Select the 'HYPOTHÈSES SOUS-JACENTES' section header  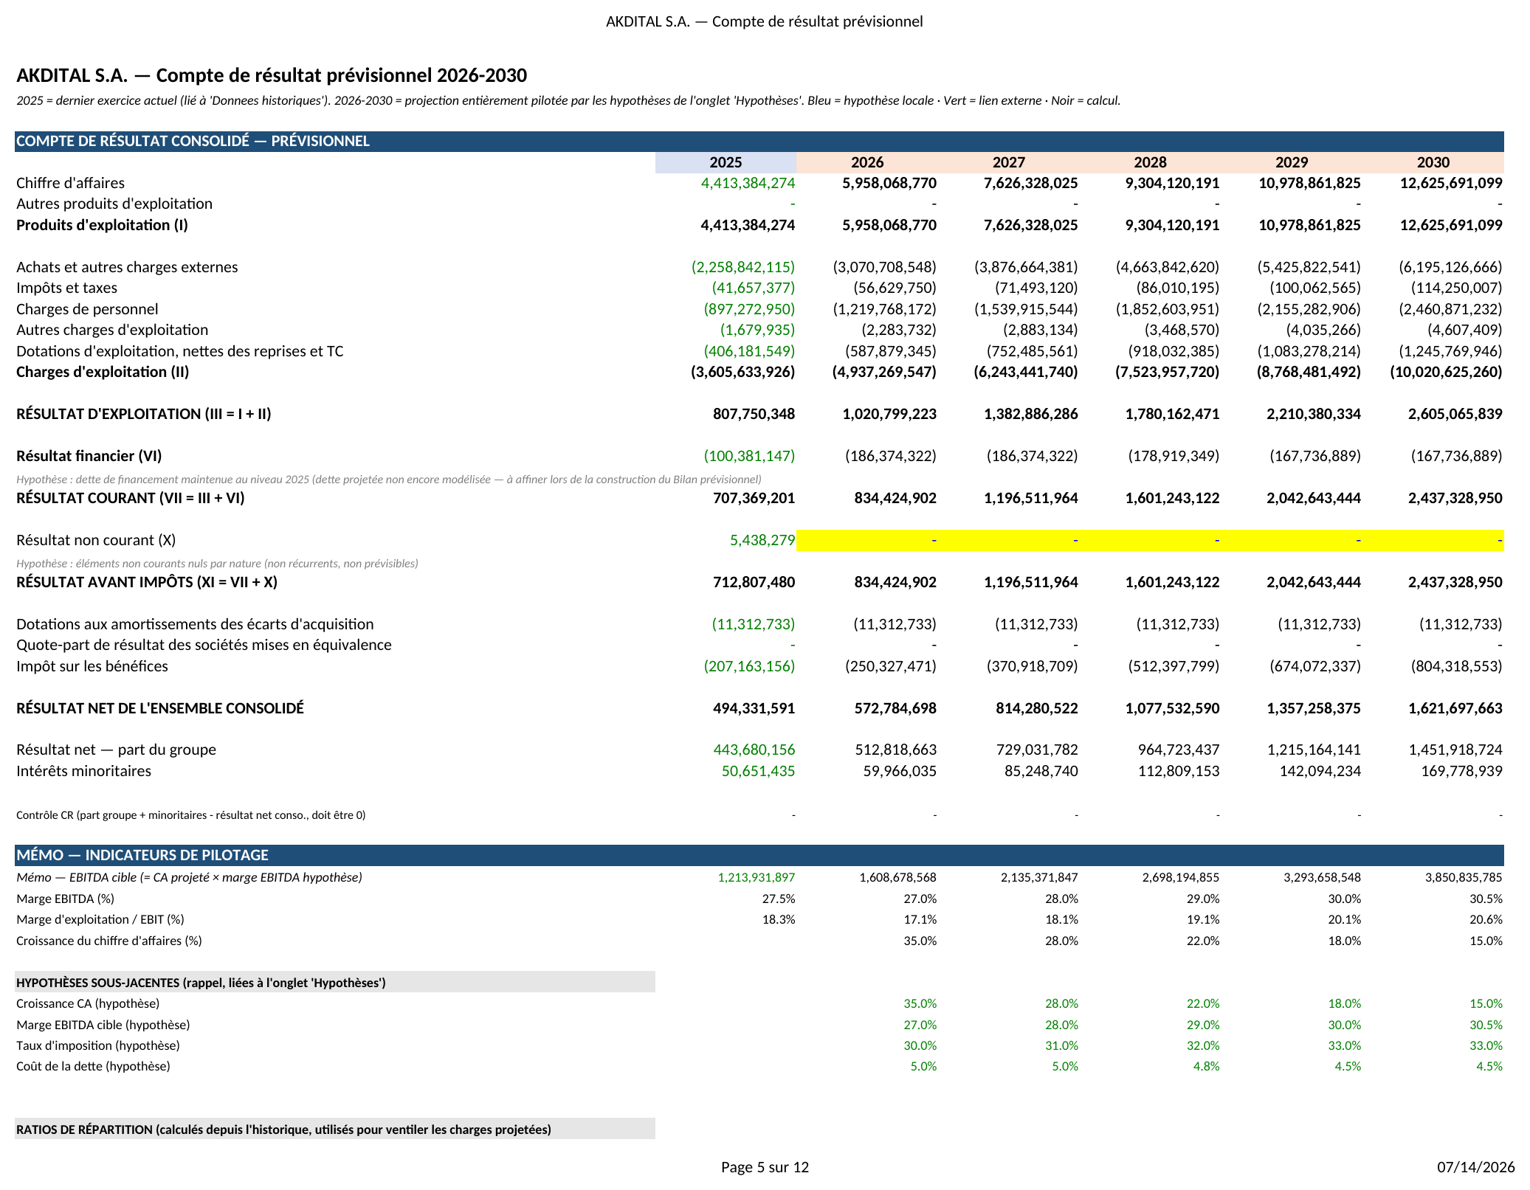tap(335, 982)
